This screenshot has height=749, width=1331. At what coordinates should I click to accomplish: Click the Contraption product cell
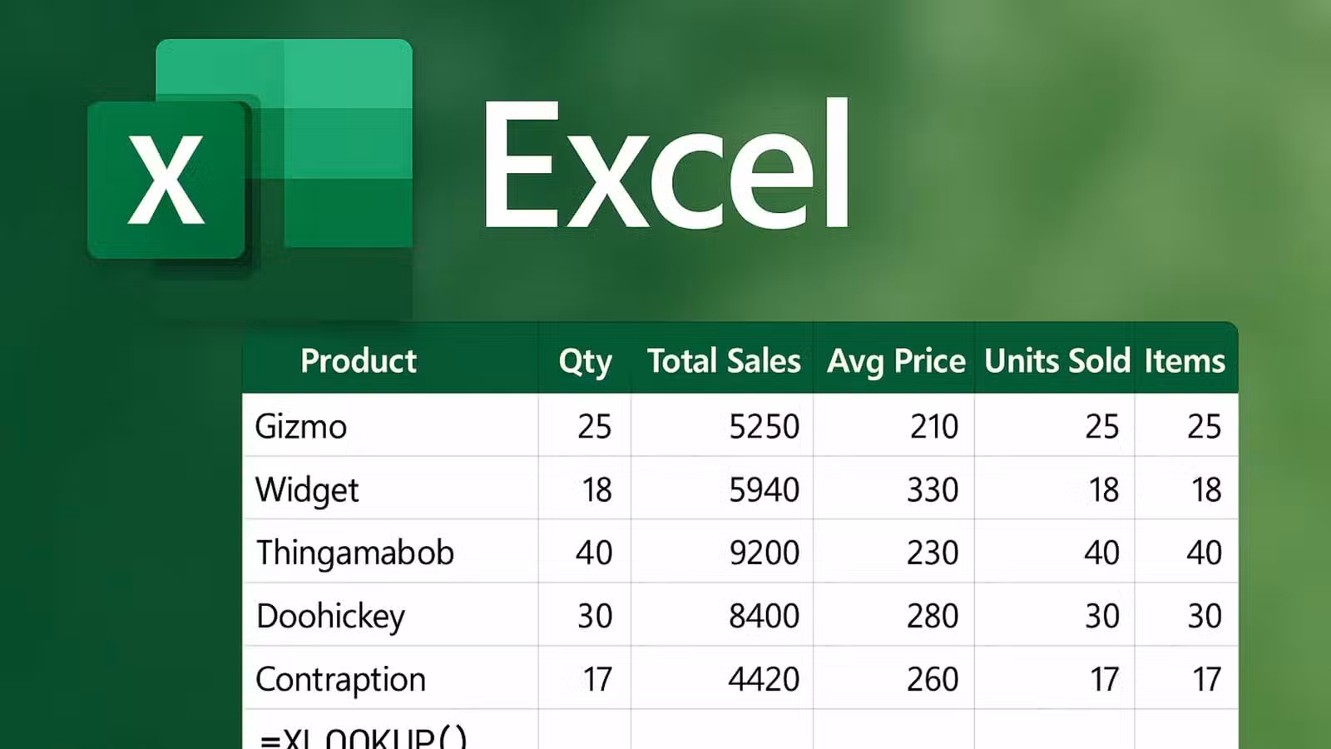340,679
